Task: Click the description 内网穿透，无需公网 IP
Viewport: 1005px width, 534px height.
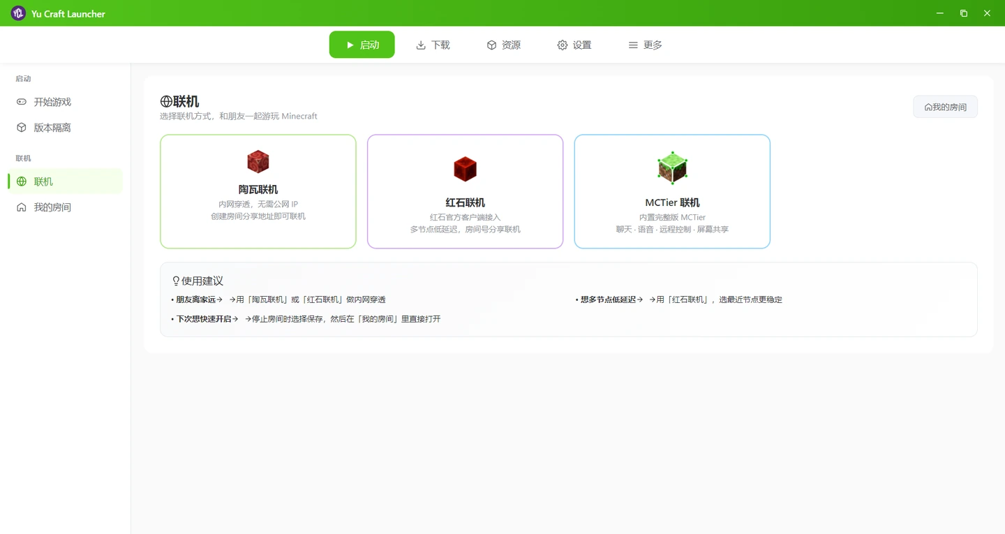Action: 258,205
